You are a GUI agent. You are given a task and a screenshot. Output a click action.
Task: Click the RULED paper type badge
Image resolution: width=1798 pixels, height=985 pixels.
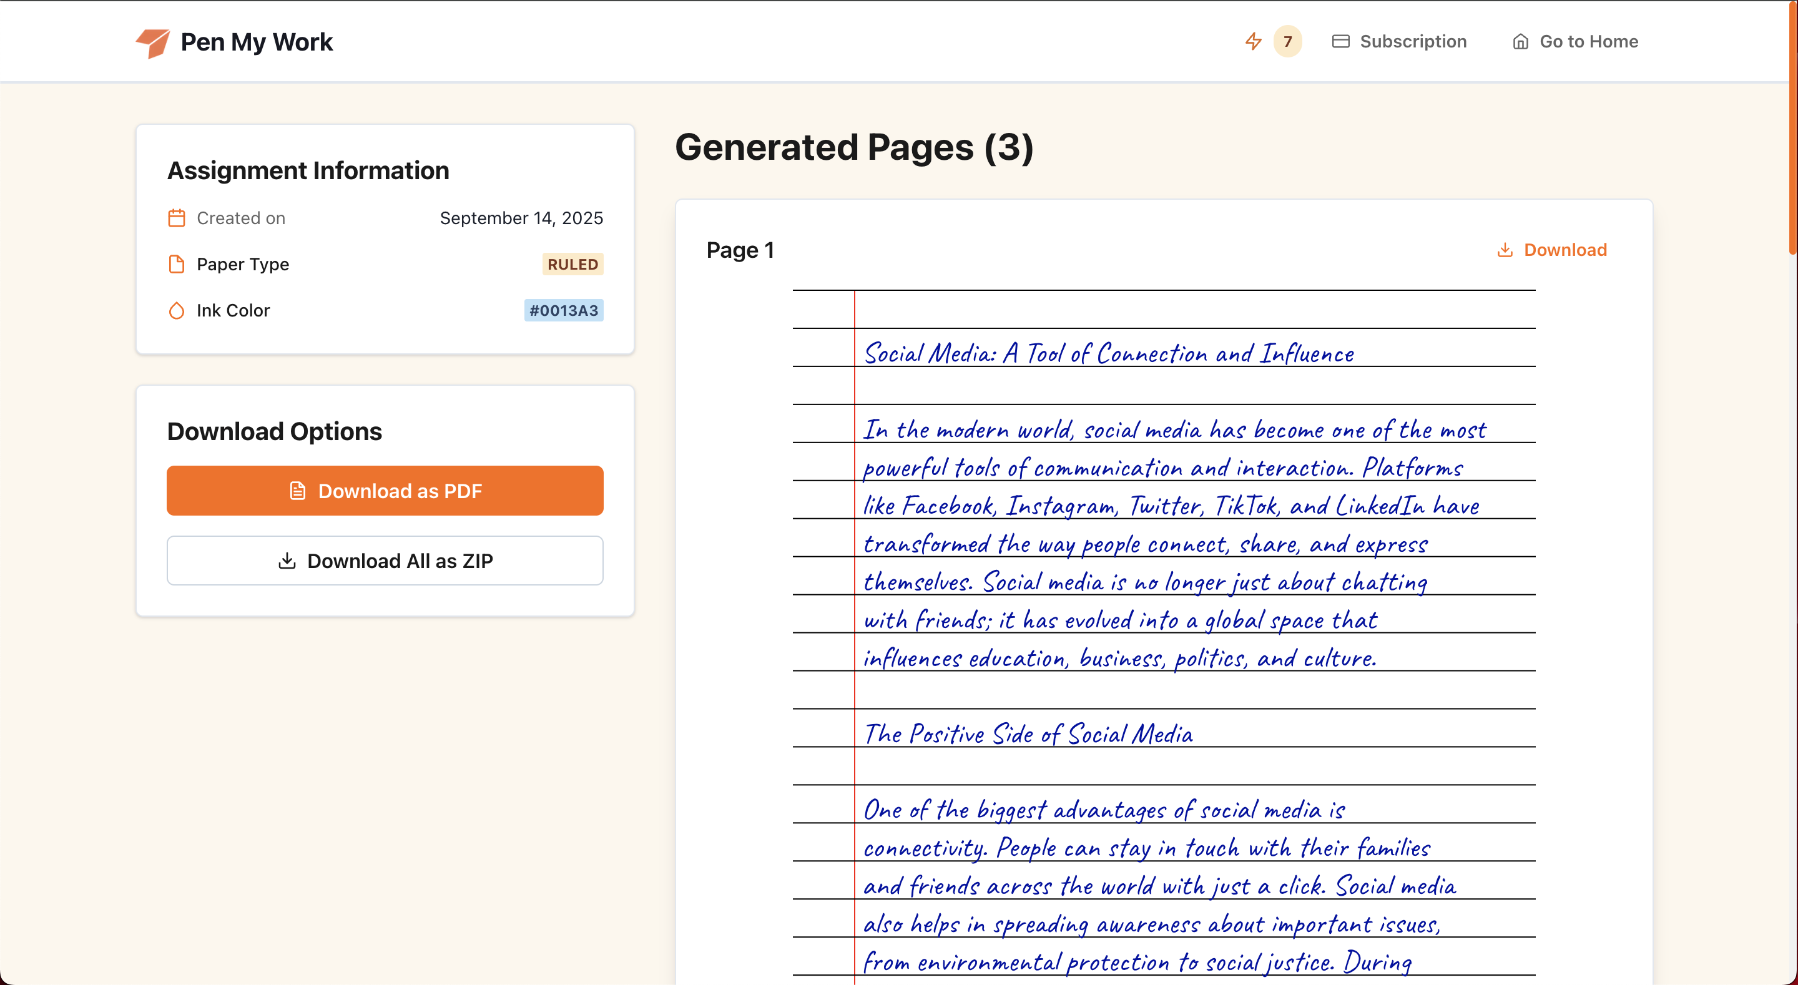pos(573,264)
